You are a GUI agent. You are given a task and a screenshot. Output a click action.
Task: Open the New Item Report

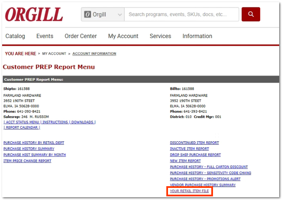(185, 161)
